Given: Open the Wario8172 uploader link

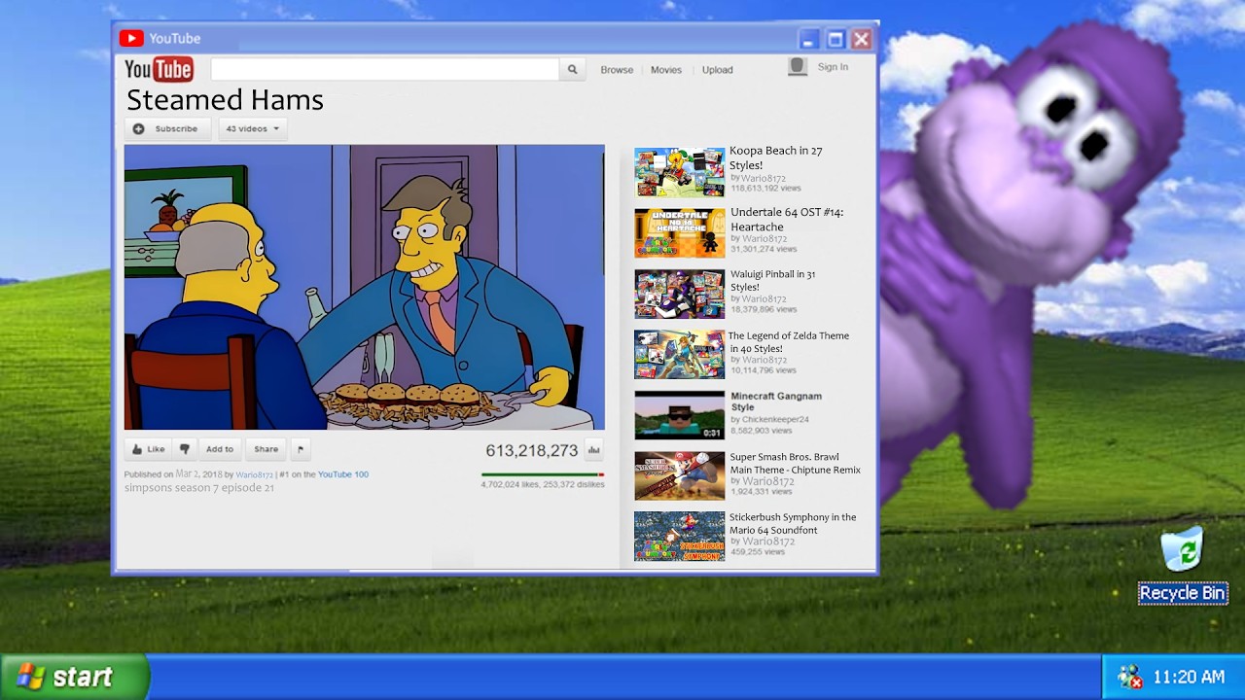Looking at the screenshot, I should (255, 474).
